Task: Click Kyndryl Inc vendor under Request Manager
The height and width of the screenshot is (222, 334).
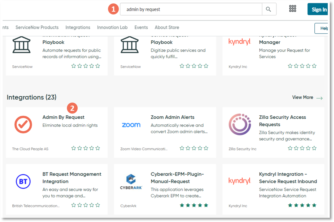Action: pyautogui.click(x=238, y=67)
